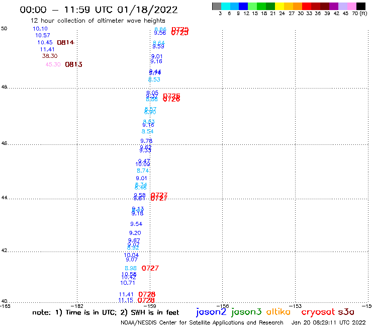Viewport: 372px width, 327px height.
Task: Select the light blue 8.98 reading
Action: coord(131,268)
